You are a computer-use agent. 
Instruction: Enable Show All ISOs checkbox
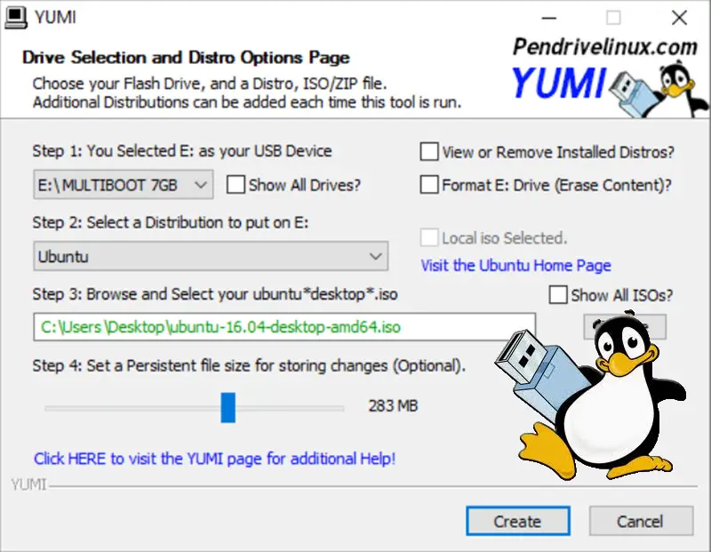558,295
